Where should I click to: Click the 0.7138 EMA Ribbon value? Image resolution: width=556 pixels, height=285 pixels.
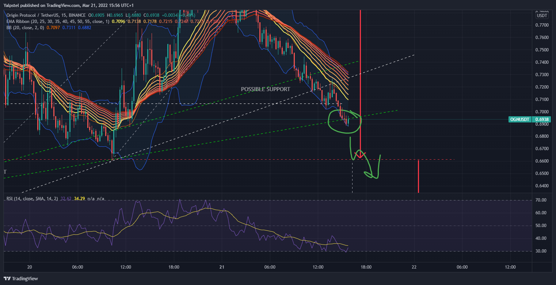[x=134, y=22]
